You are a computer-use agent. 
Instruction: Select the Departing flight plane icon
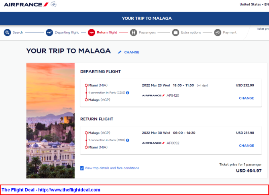click(x=49, y=32)
